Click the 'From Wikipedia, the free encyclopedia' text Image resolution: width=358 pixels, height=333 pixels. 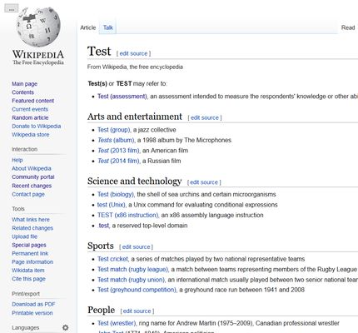(x=135, y=67)
